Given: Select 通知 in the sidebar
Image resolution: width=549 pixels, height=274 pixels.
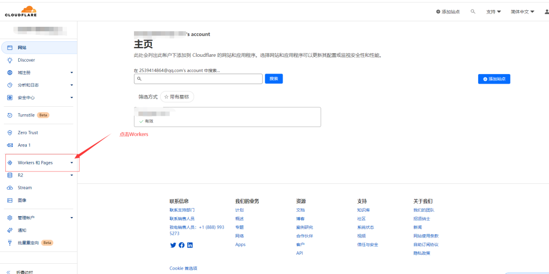Looking at the screenshot, I should [22, 230].
